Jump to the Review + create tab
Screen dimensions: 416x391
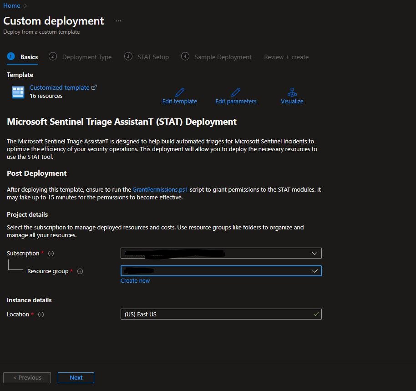286,57
